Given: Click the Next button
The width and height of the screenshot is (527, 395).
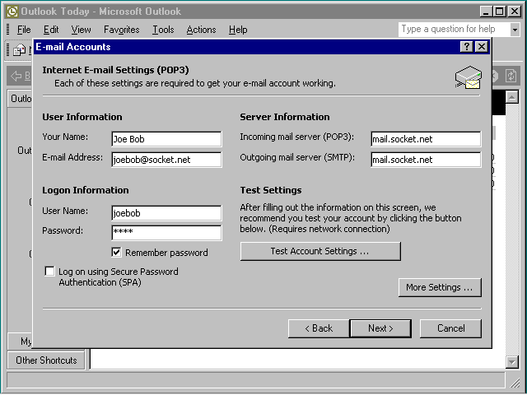Looking at the screenshot, I should click(380, 328).
